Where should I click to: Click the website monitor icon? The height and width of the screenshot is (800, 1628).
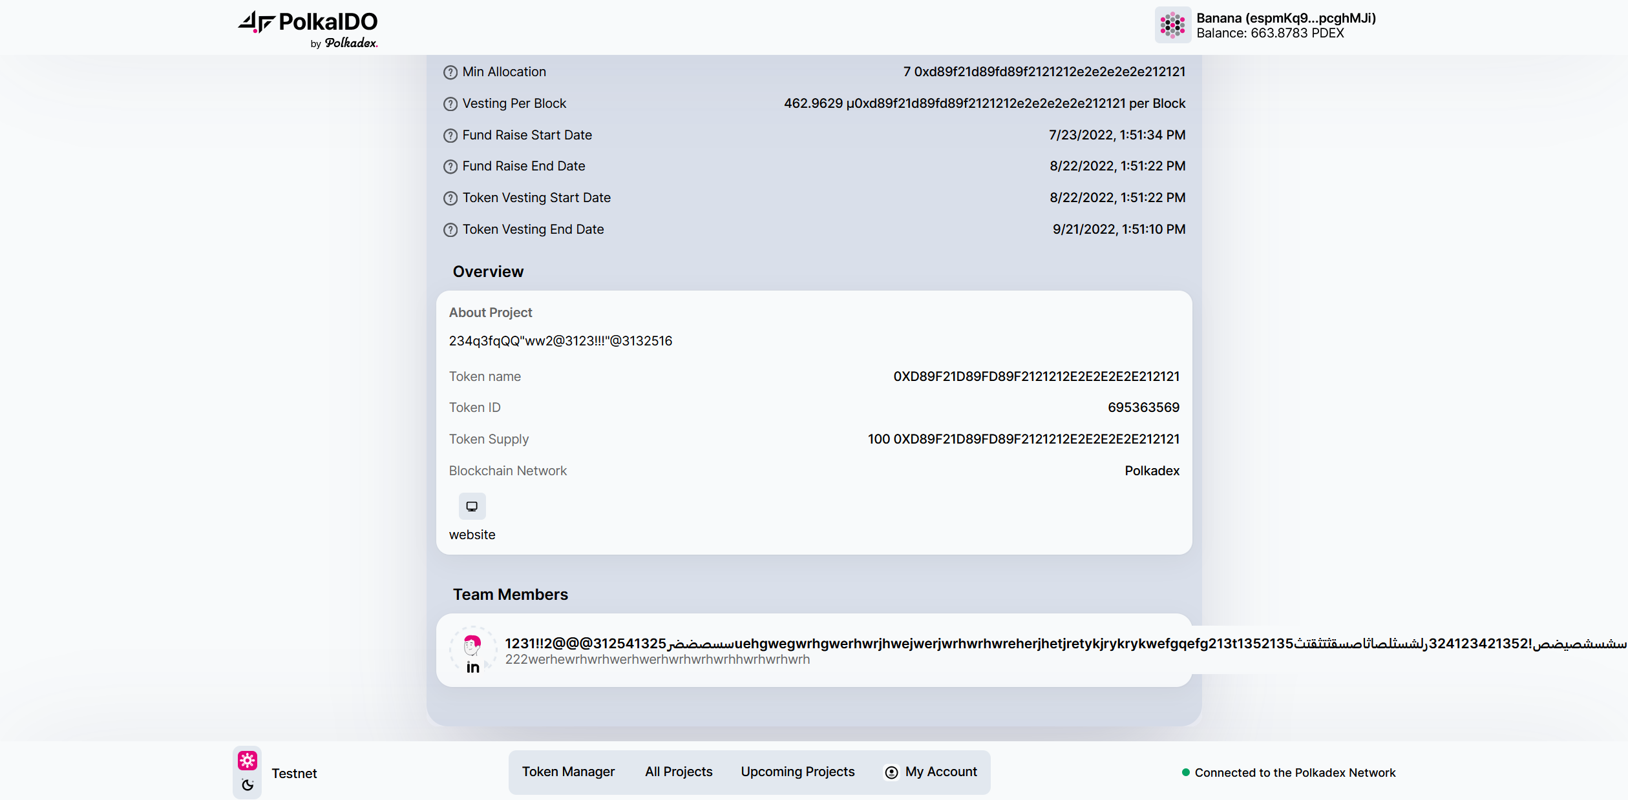[472, 506]
